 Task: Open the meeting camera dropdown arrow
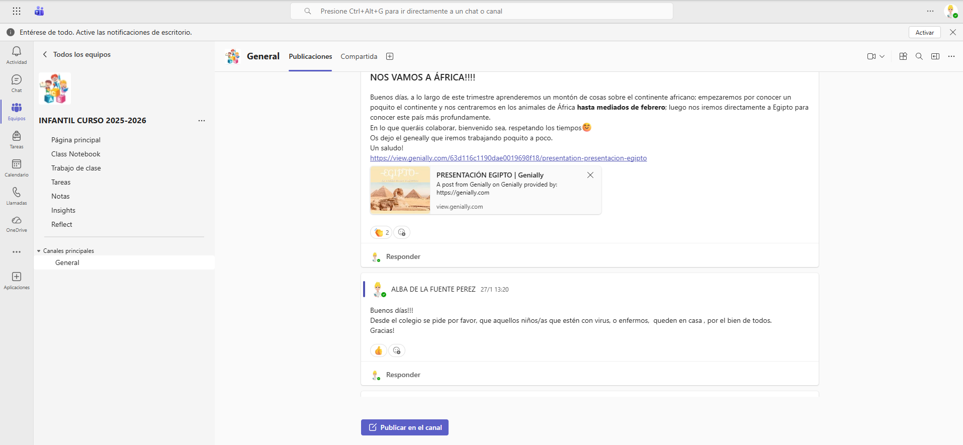882,56
